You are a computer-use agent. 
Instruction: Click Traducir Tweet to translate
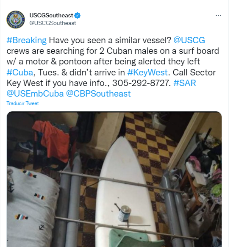22,103
